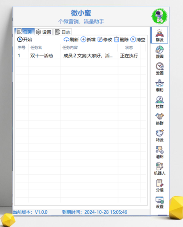The image size is (183, 227).
Task: Switch to the 日志 log tab
Action: point(62,32)
